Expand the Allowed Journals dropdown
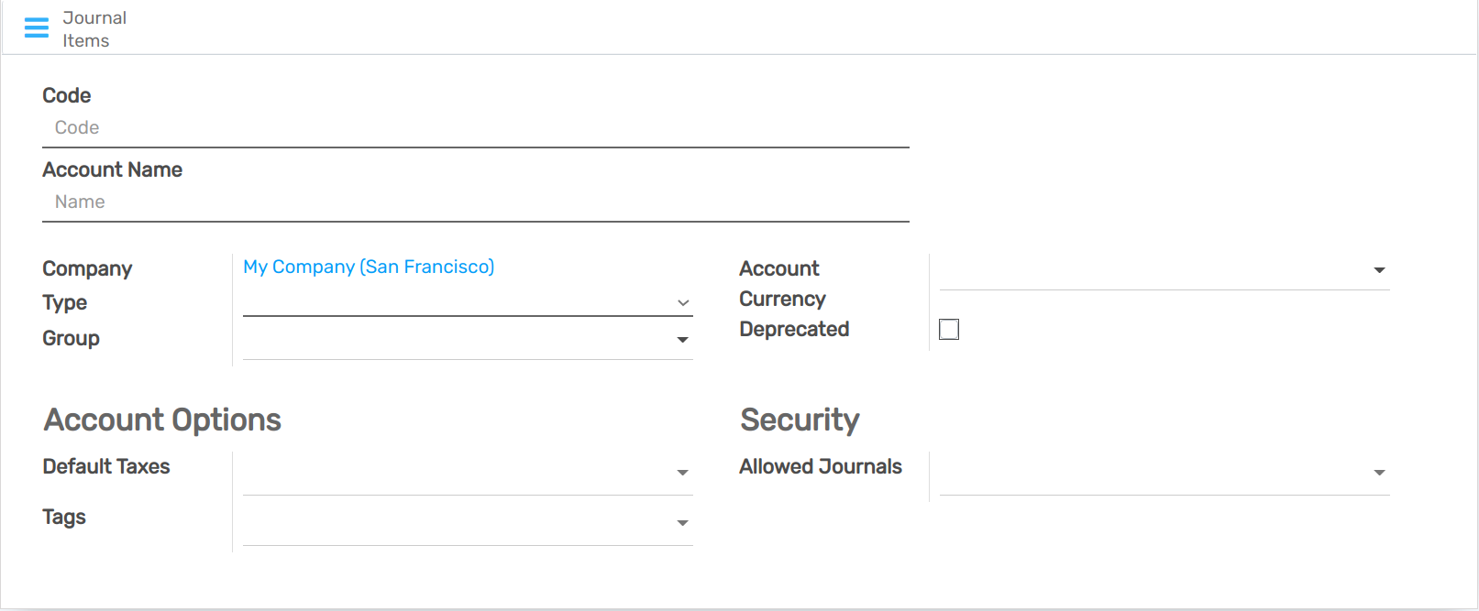The image size is (1479, 611). pyautogui.click(x=1379, y=473)
